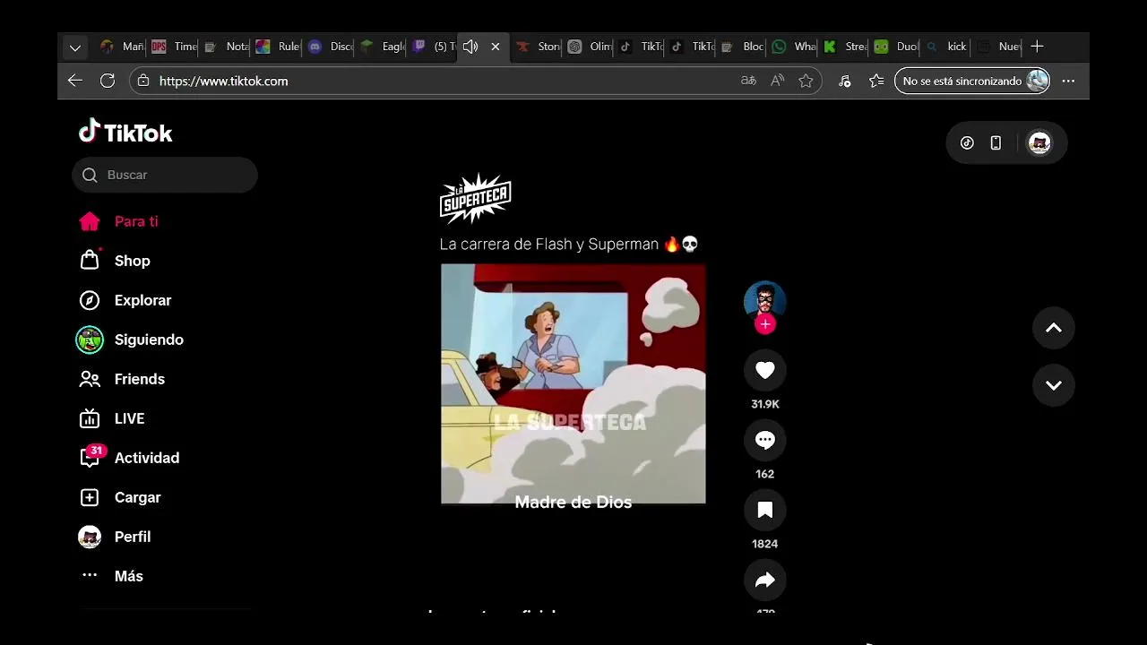Screen dimensions: 1147x645
Task: Open Actividad notifications
Action: pyautogui.click(x=146, y=458)
